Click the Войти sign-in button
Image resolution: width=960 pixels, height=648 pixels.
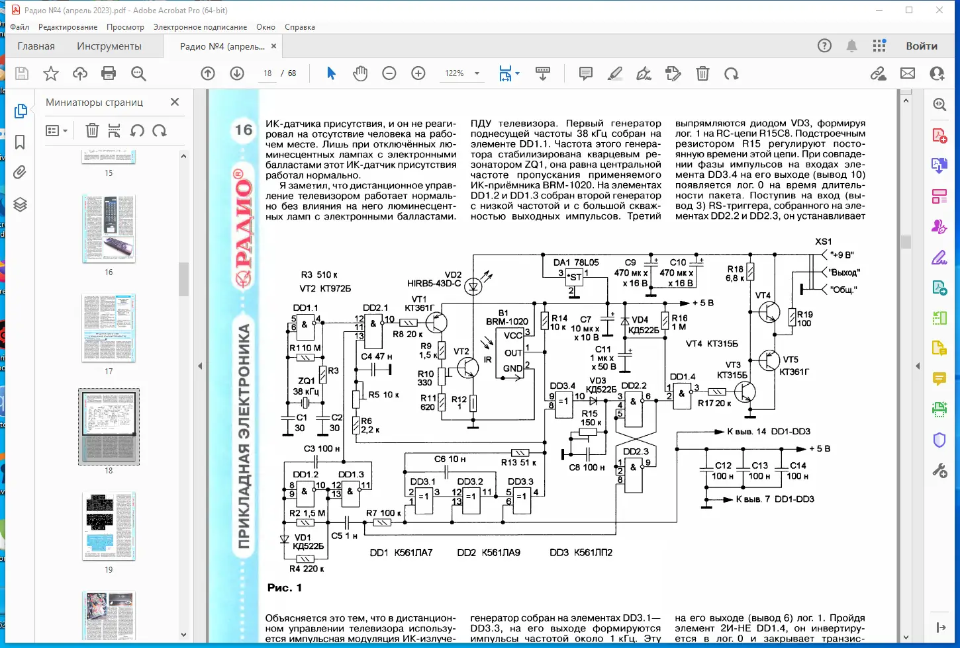(x=922, y=46)
